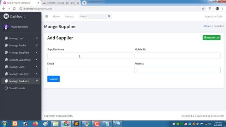The height and width of the screenshot is (127, 226).
Task: Click the Dashboard brand text
Action: [x=18, y=17]
